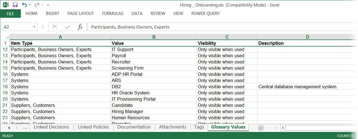
Task: Select the Central database management system cell
Action: [307, 87]
